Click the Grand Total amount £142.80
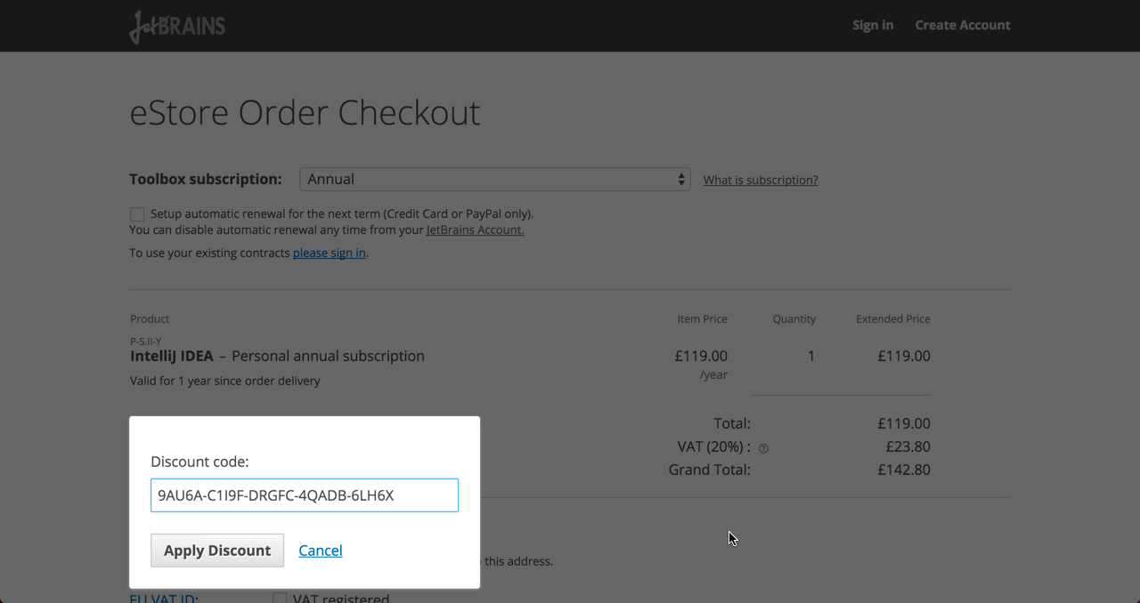The image size is (1140, 603). tap(903, 470)
